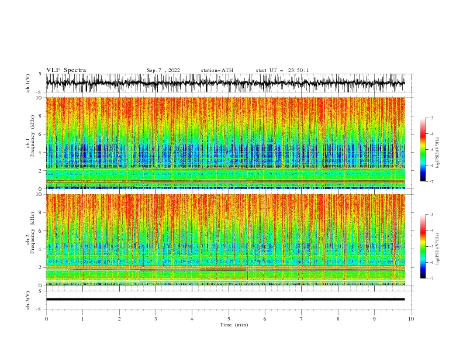Click the ch.1 voltage waveform trace
This screenshot has width=463, height=358.
click(225, 83)
